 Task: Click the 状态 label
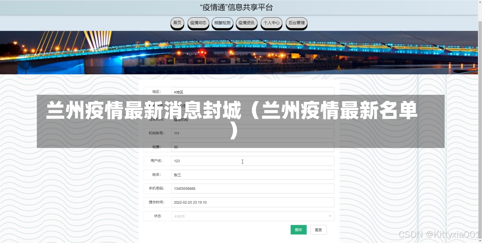click(157, 216)
